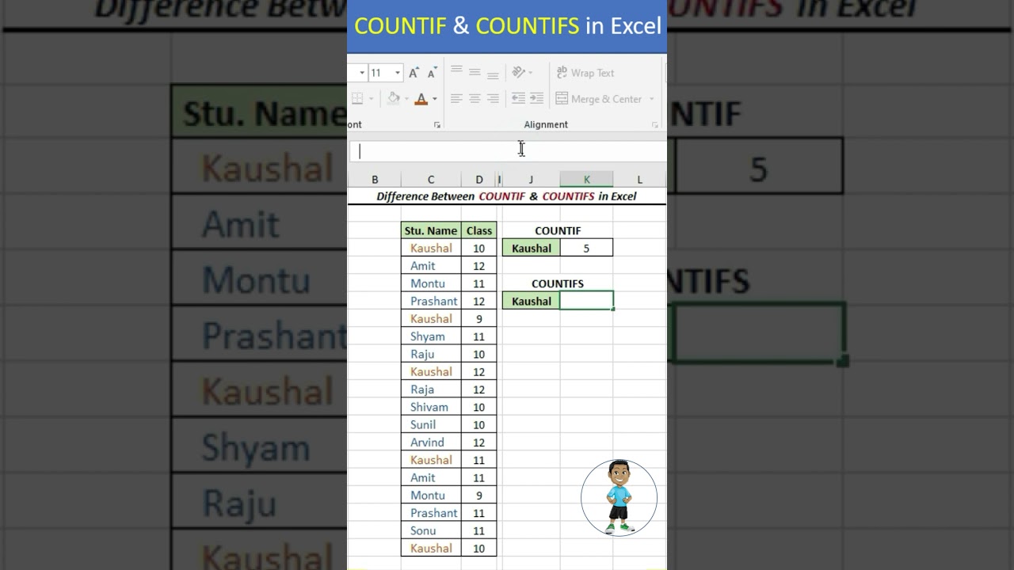Select column K header
This screenshot has width=1014, height=570.
pos(586,180)
